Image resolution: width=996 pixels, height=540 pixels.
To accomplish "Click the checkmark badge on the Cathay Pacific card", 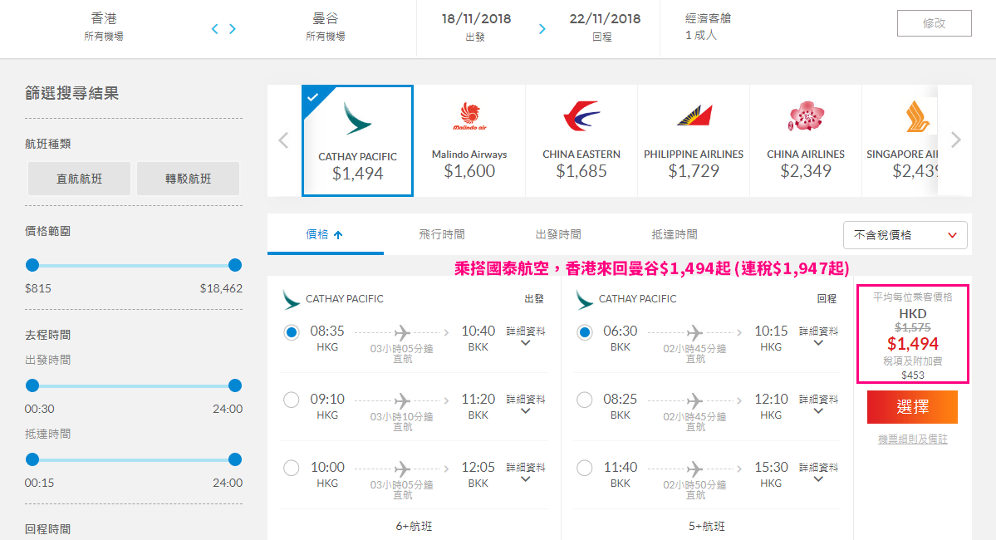I will [x=312, y=97].
